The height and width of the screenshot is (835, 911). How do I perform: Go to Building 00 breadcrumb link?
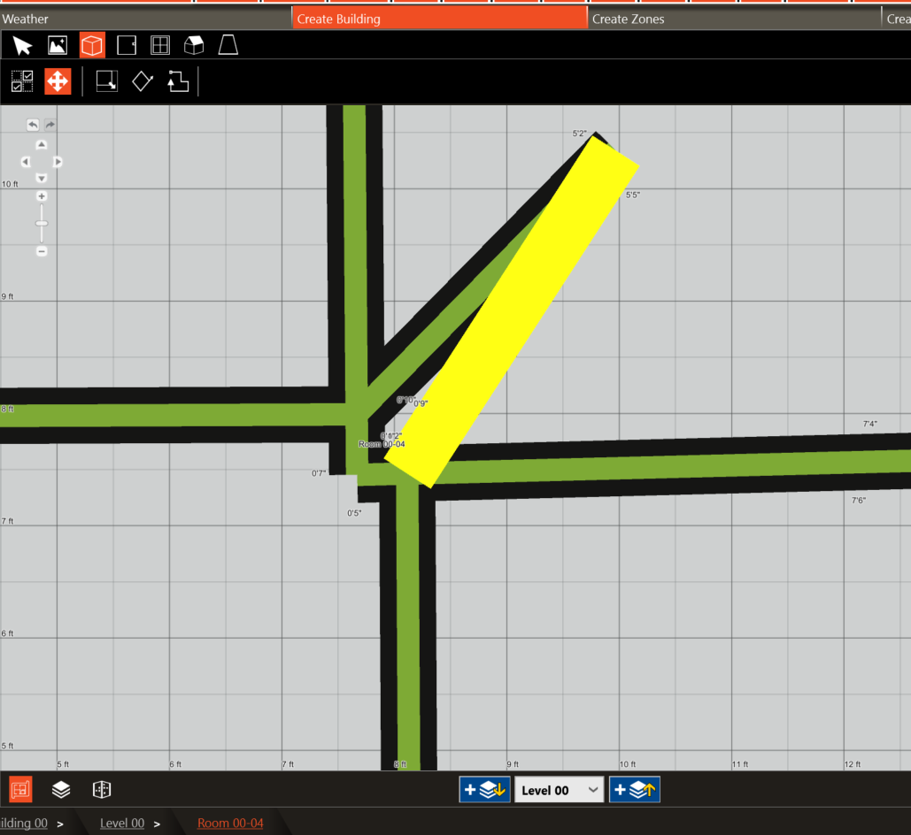point(23,823)
